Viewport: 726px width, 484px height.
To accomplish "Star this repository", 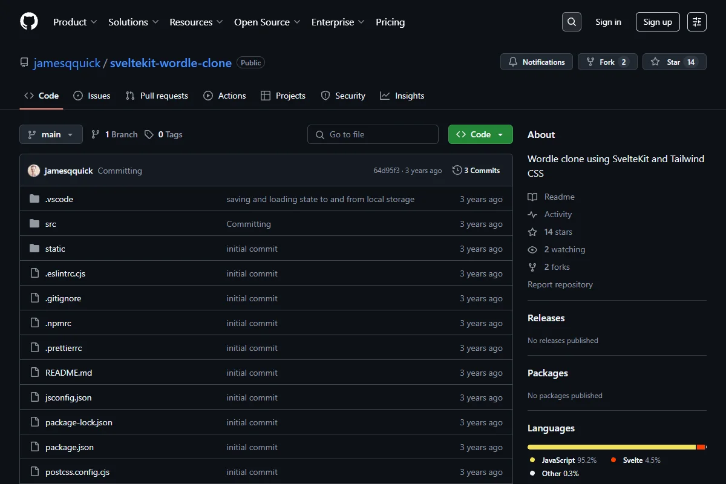I will click(x=674, y=62).
